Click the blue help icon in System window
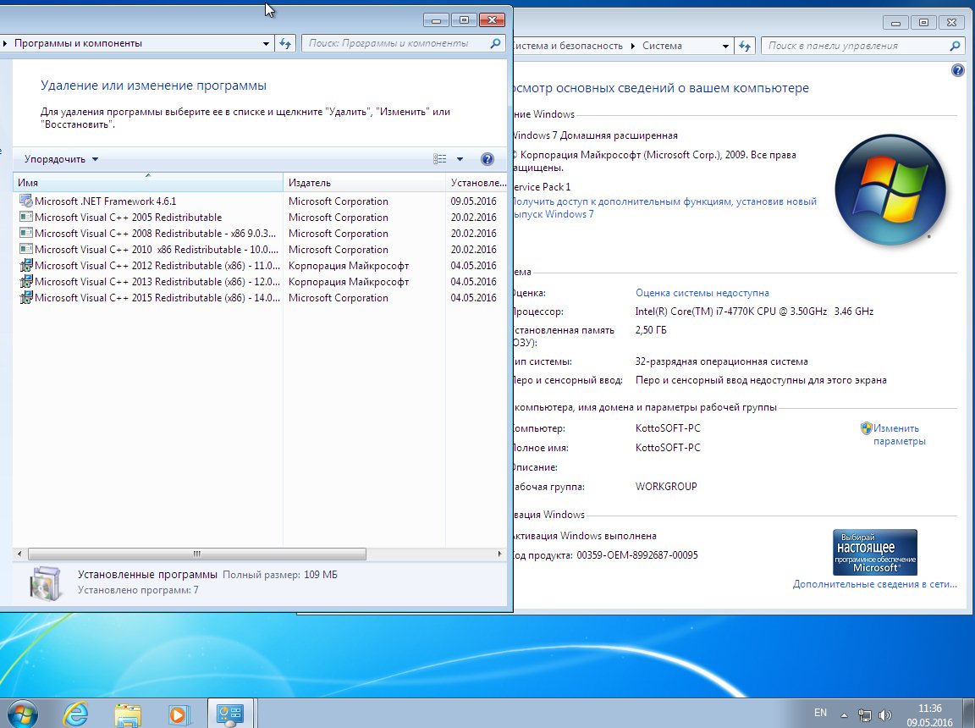Image resolution: width=975 pixels, height=728 pixels. click(x=958, y=71)
